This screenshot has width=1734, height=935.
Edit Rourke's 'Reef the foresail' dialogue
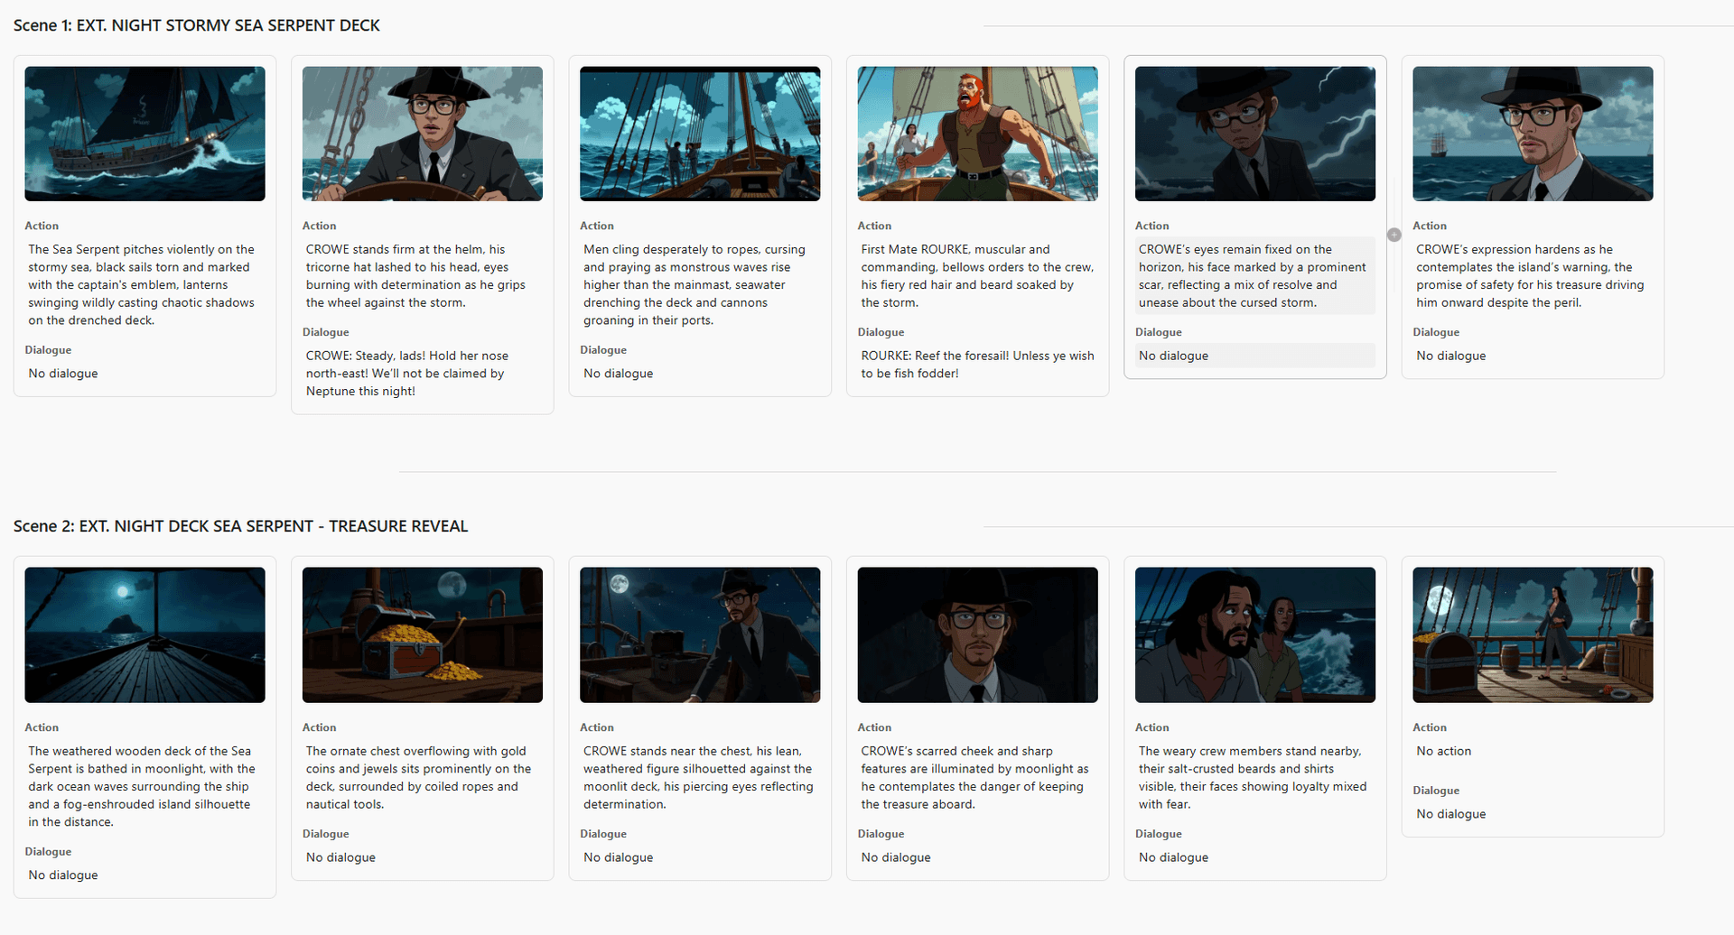pyautogui.click(x=977, y=364)
